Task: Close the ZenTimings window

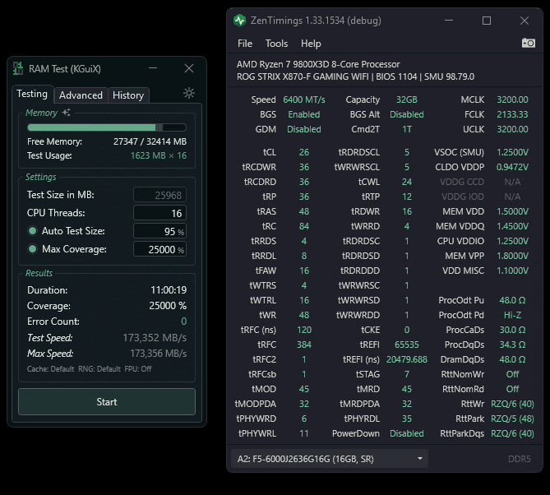Action: [x=525, y=21]
